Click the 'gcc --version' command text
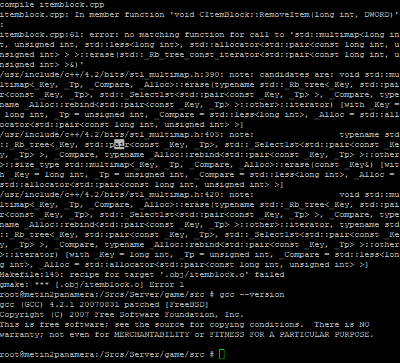The width and height of the screenshot is (400, 363). (252, 294)
